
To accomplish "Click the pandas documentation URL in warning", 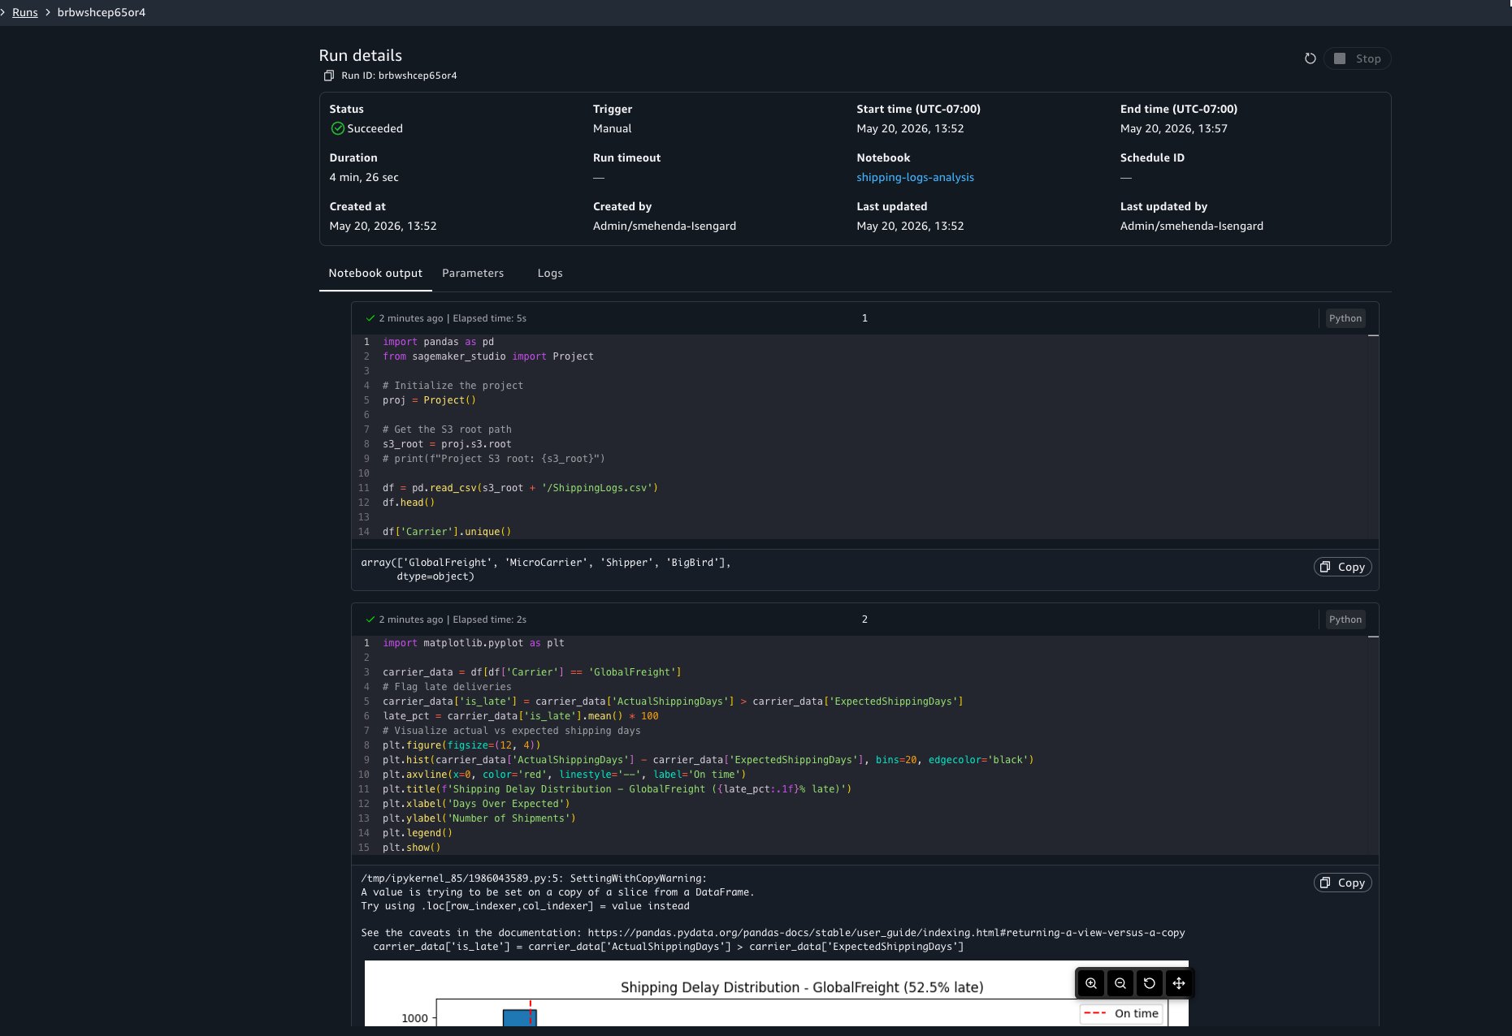I will point(886,933).
